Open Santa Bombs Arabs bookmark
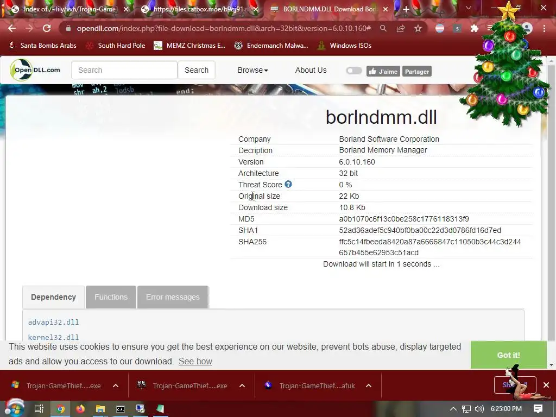This screenshot has height=417, width=556. 42,46
